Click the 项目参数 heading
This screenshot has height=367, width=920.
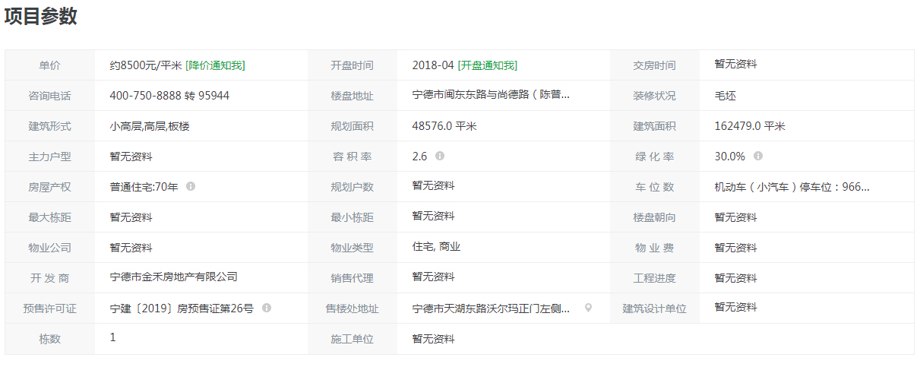coord(41,17)
